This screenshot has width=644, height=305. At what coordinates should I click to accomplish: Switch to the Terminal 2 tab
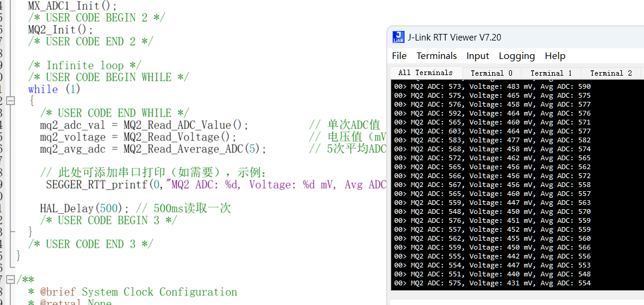[x=611, y=73]
